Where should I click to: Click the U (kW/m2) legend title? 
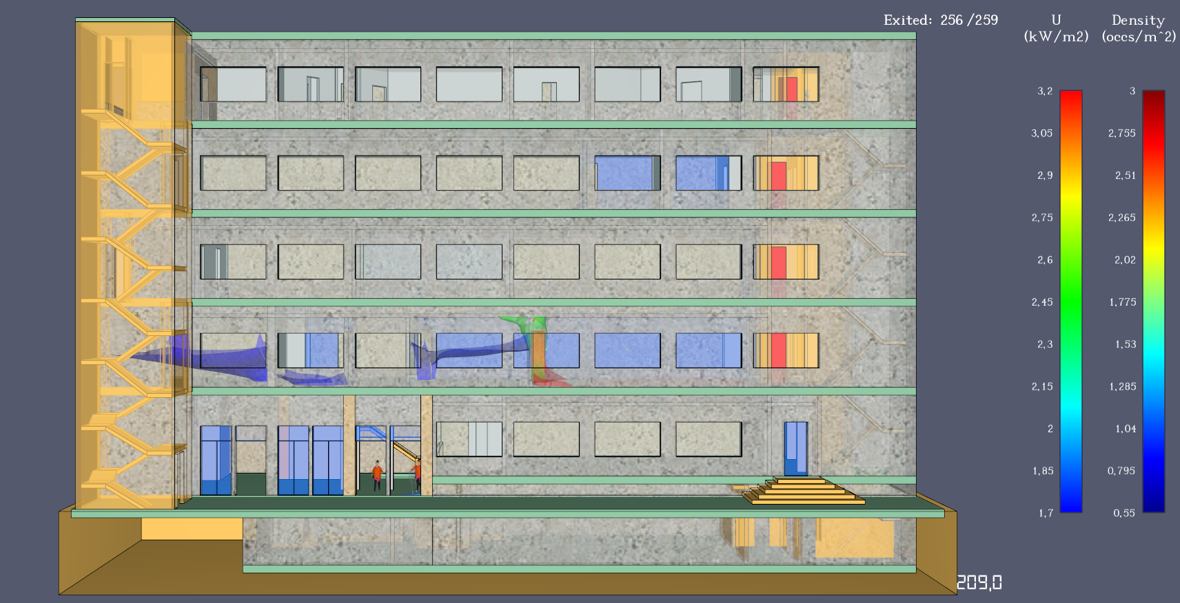click(x=1056, y=29)
